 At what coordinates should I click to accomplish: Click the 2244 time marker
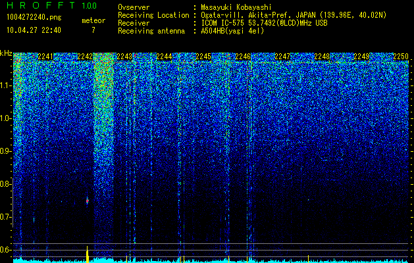pyautogui.click(x=164, y=57)
